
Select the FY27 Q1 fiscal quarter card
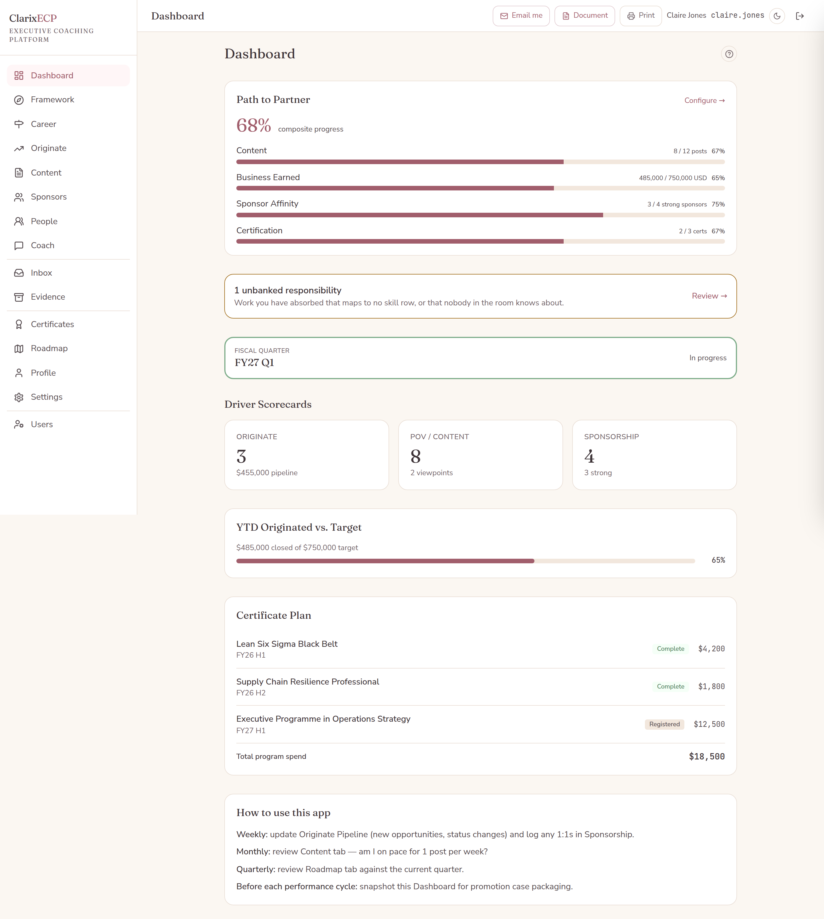(x=480, y=358)
